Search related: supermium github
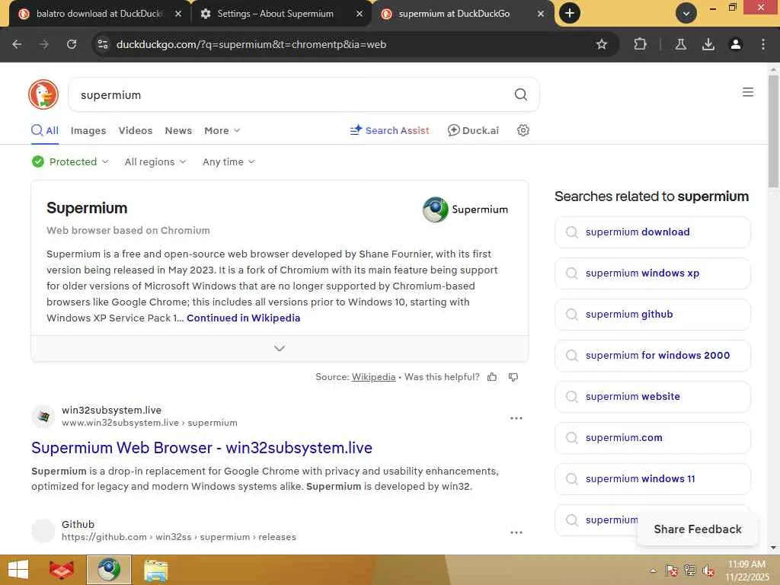The height and width of the screenshot is (585, 780). point(652,315)
